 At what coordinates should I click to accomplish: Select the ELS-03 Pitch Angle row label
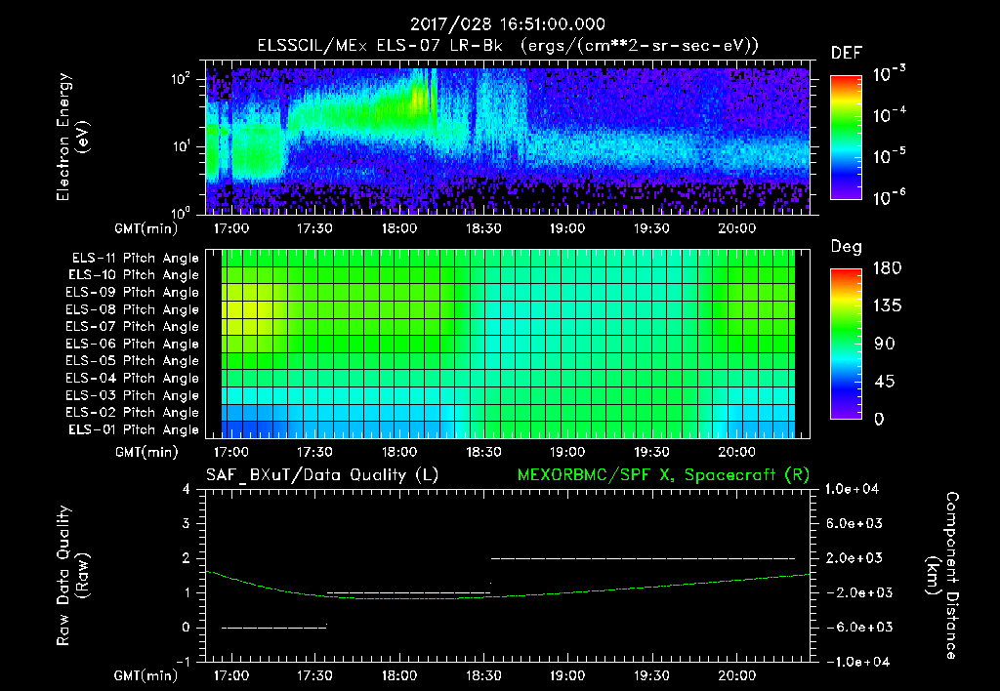[133, 396]
